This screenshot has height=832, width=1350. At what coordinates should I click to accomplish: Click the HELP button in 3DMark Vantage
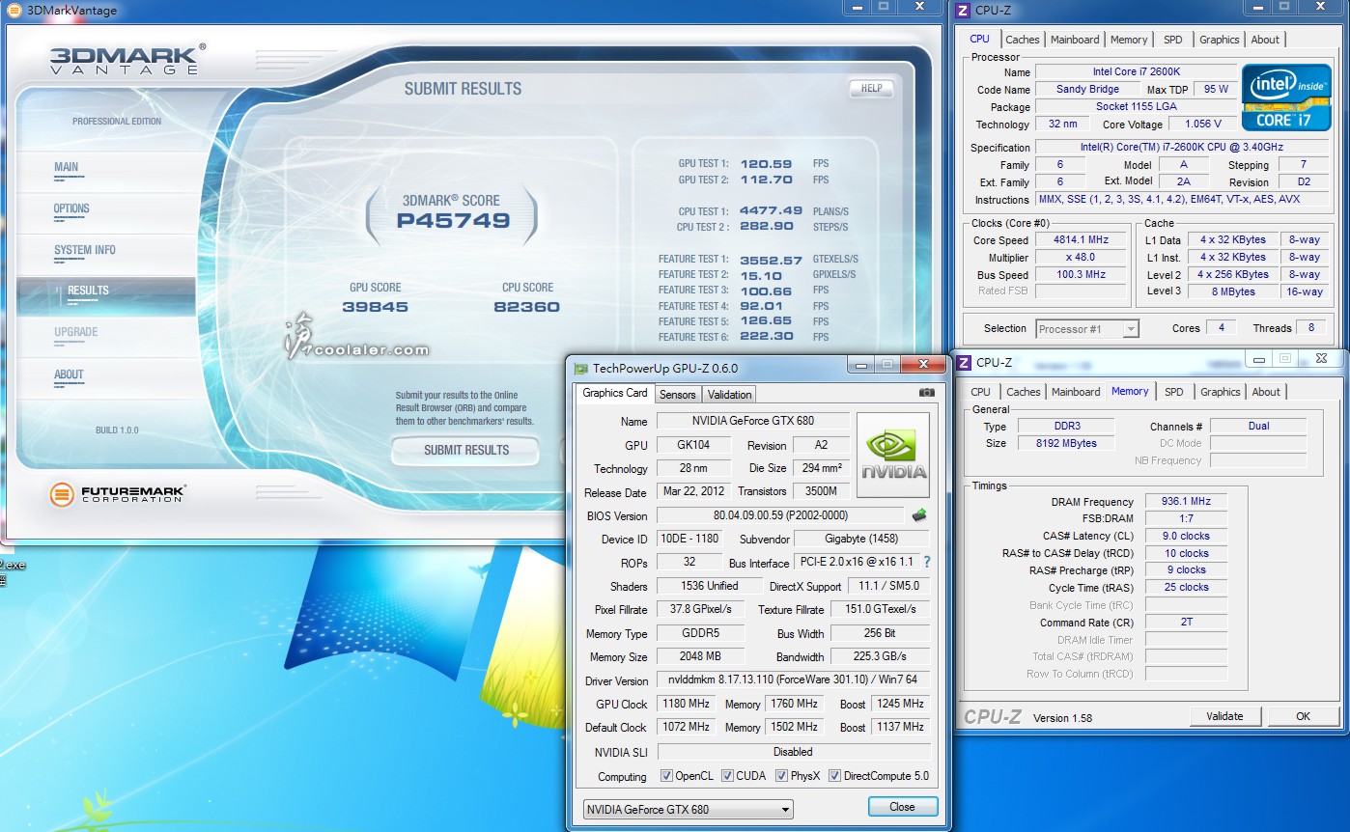pyautogui.click(x=871, y=88)
